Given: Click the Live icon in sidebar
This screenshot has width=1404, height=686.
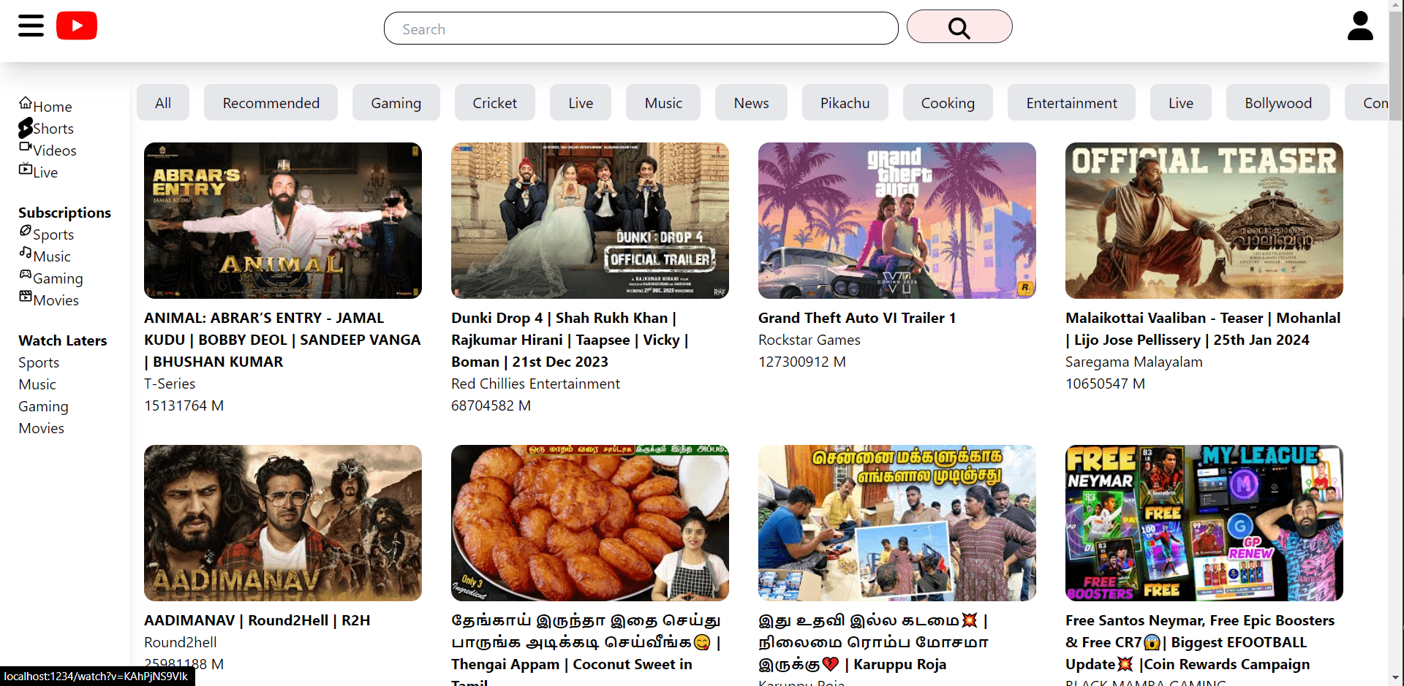Looking at the screenshot, I should pyautogui.click(x=26, y=169).
